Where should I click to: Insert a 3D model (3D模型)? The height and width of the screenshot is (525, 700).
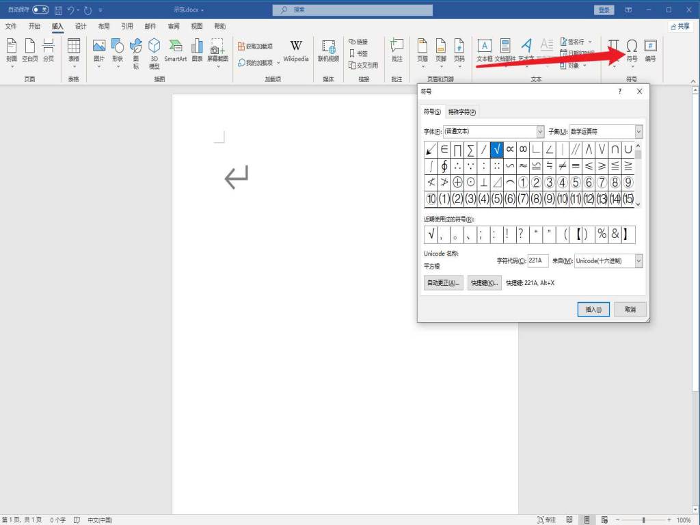click(154, 52)
